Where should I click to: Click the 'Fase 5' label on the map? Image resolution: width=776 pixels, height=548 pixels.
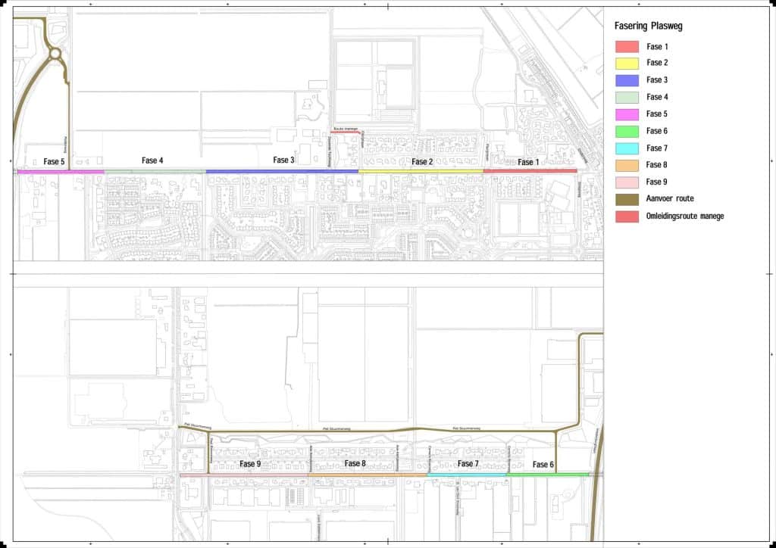(54, 161)
